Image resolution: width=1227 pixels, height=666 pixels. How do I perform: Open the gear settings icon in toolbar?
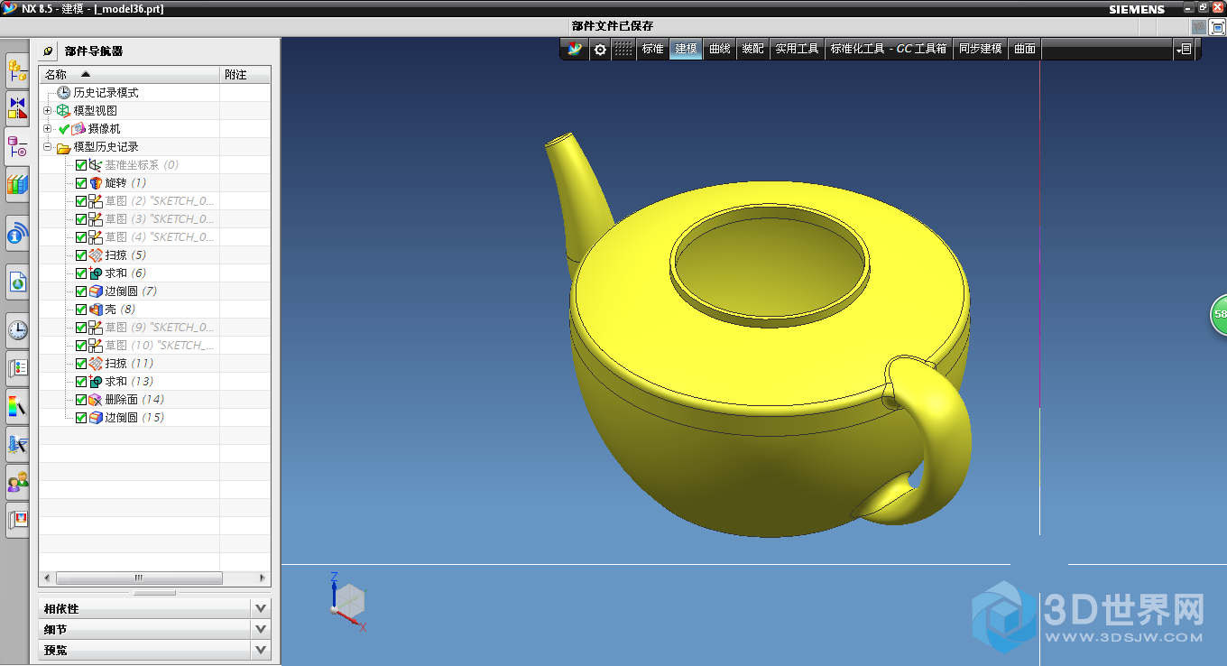point(600,49)
